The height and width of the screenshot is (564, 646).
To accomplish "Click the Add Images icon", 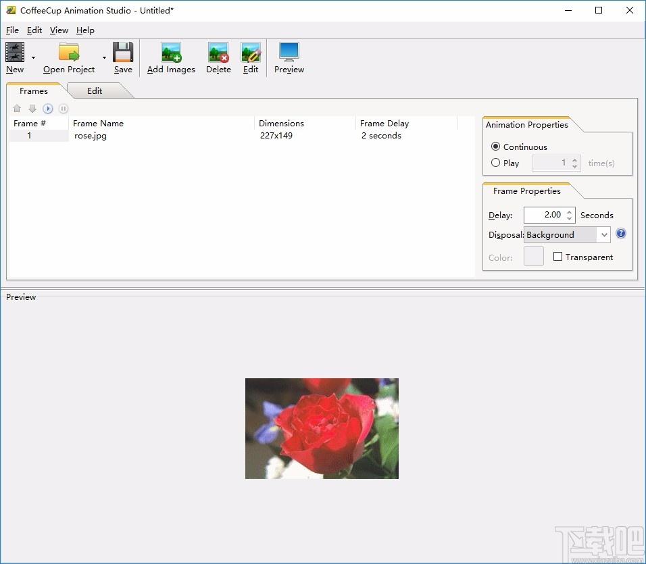I will coord(171,52).
